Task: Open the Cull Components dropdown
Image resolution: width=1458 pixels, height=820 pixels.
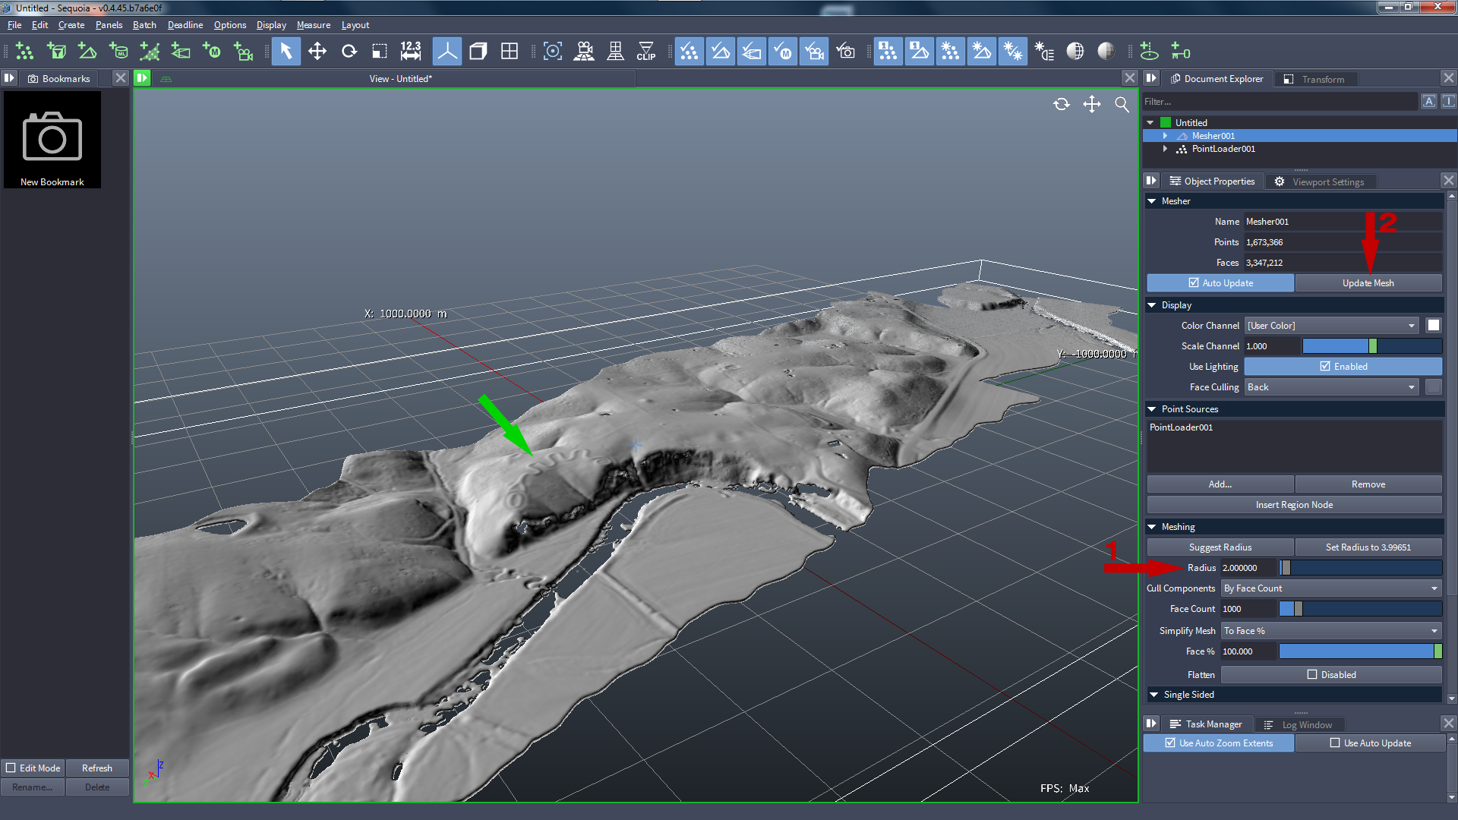Action: 1330,588
